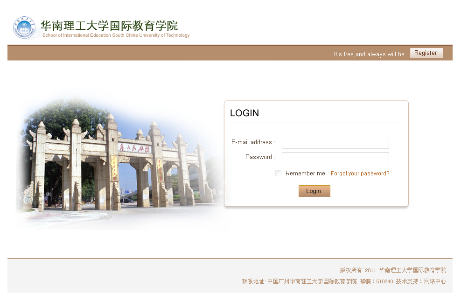Click the 联系地址 contact address footer text
This screenshot has width=461, height=294.
click(x=299, y=281)
